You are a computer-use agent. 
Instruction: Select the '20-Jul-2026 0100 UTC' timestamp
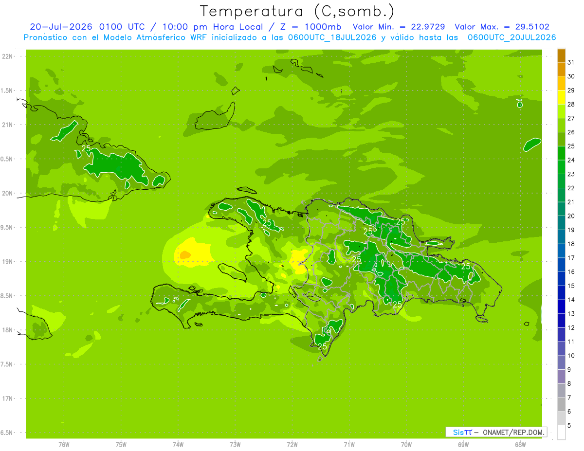click(x=91, y=27)
